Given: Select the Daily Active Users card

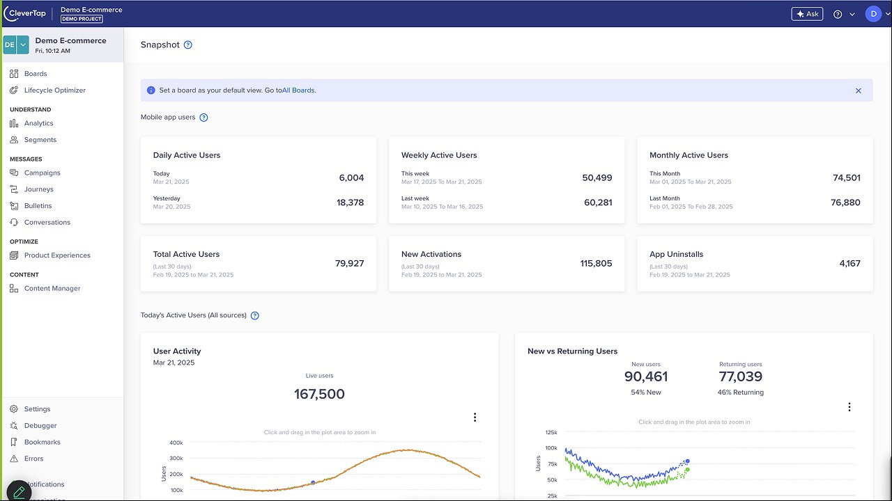Looking at the screenshot, I should pyautogui.click(x=259, y=180).
